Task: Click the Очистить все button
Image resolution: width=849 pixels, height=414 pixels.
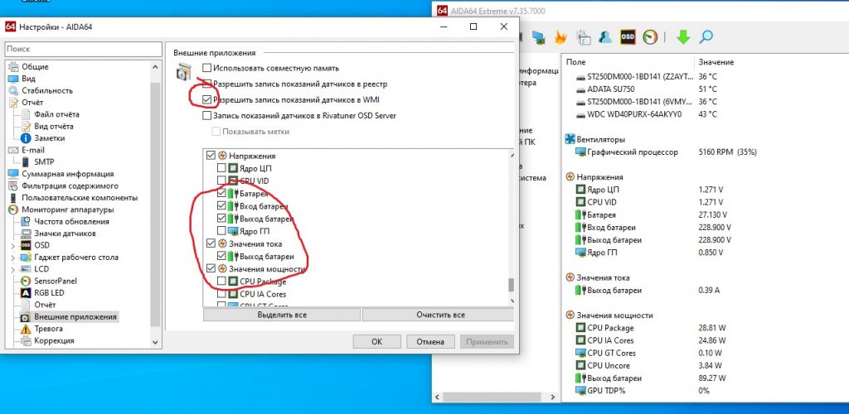Action: point(440,315)
